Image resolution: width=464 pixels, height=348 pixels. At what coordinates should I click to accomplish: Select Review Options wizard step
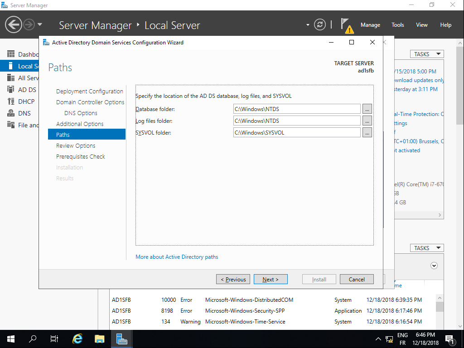point(76,145)
